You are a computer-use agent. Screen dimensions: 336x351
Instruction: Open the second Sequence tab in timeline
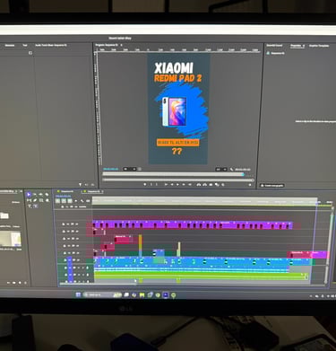(93, 191)
